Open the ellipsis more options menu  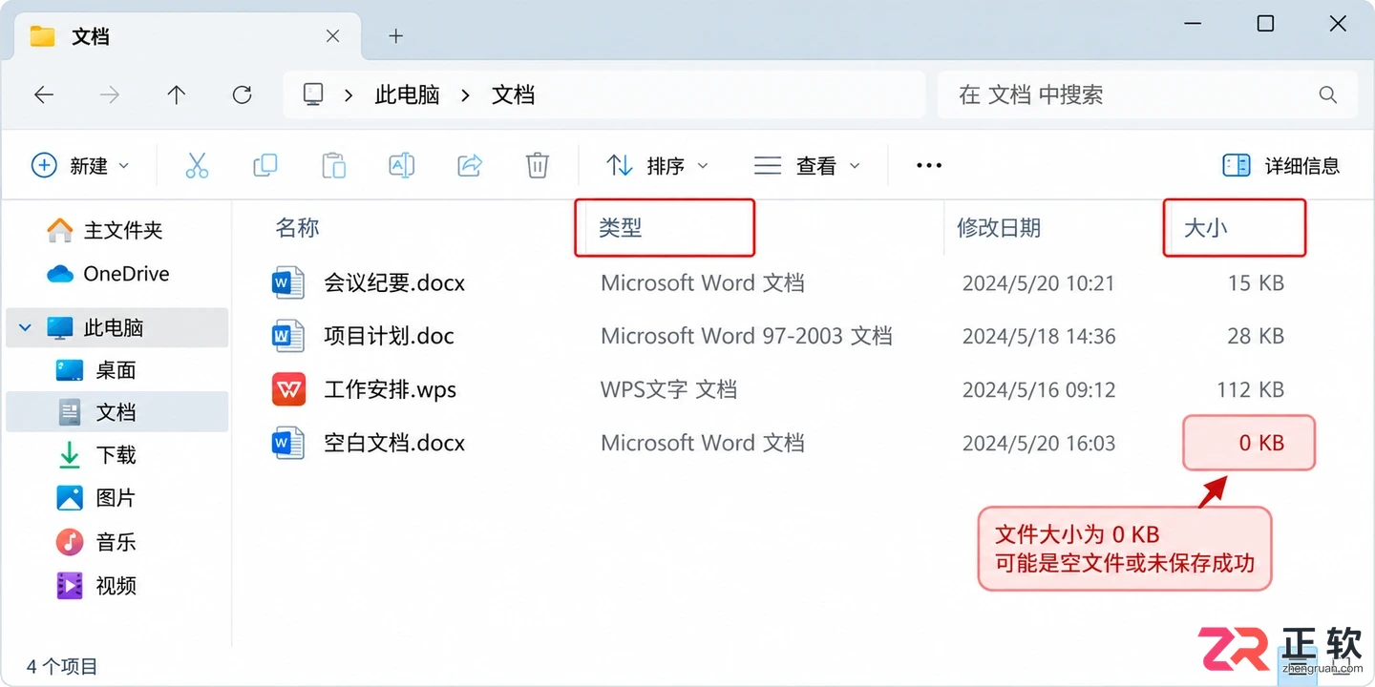[929, 165]
